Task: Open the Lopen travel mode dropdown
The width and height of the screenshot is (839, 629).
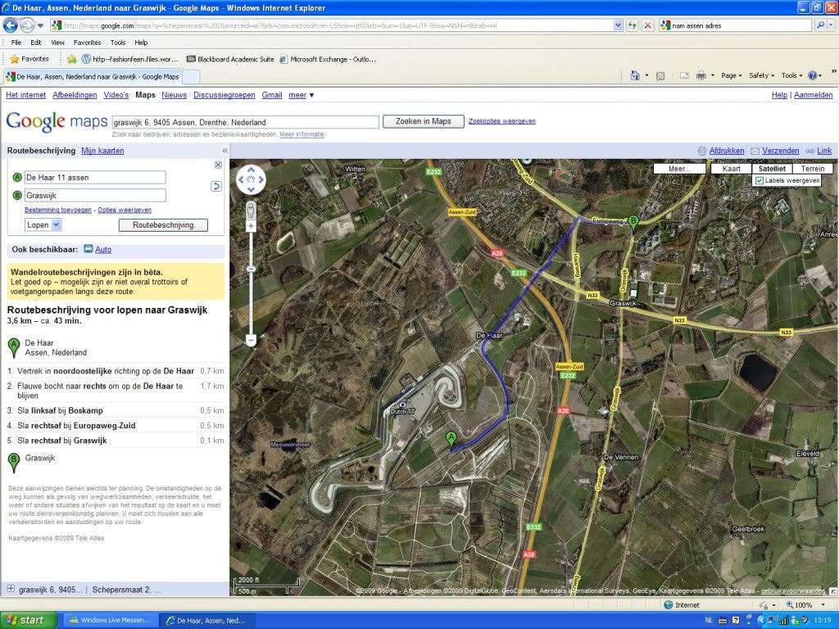Action: click(x=43, y=224)
